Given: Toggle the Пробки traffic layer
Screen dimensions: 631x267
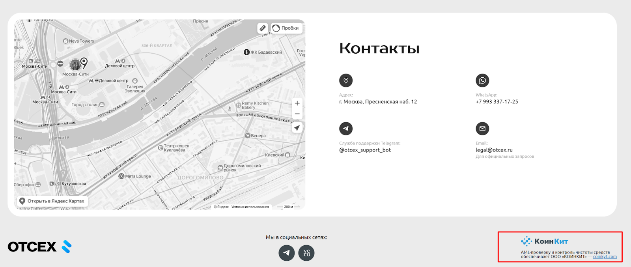Looking at the screenshot, I should [287, 28].
